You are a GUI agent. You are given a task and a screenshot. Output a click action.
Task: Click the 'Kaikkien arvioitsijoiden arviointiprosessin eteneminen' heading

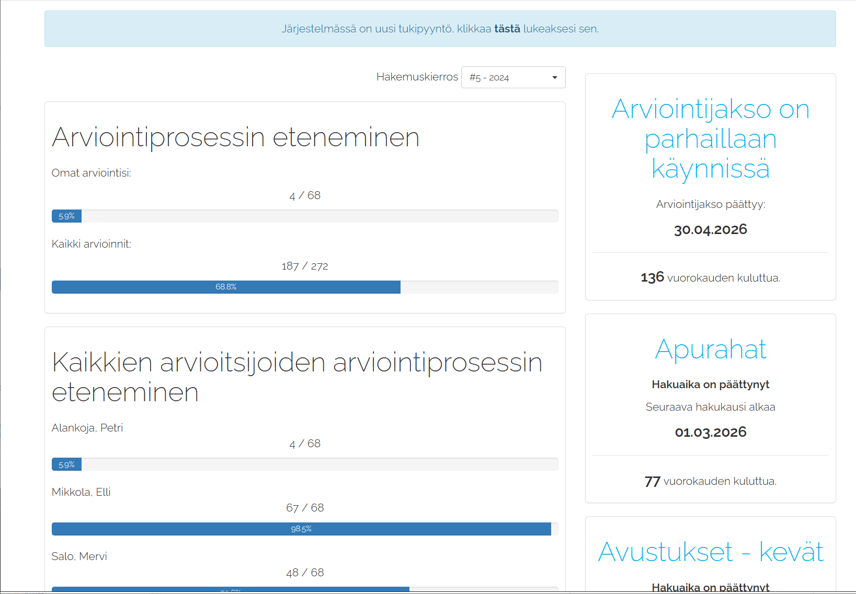pos(296,377)
